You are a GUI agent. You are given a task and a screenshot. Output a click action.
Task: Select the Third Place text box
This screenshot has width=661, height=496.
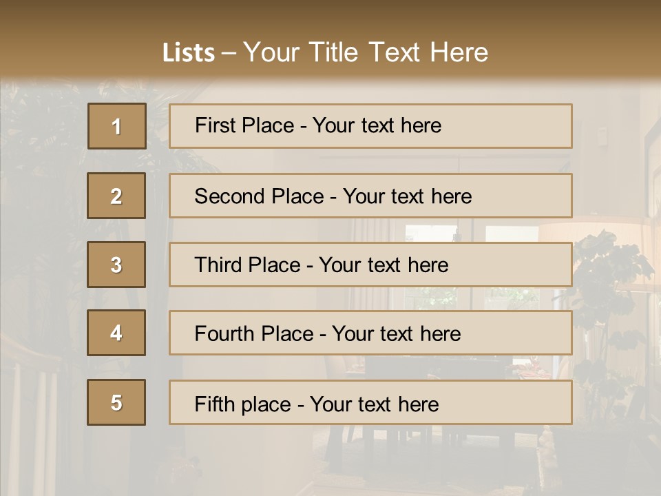(370, 265)
